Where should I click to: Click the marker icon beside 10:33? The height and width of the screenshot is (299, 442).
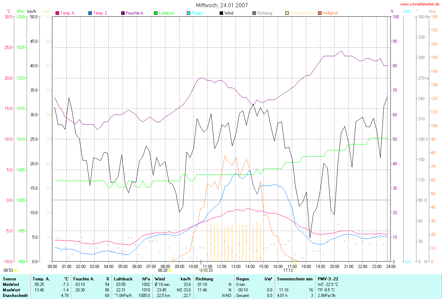(201, 271)
